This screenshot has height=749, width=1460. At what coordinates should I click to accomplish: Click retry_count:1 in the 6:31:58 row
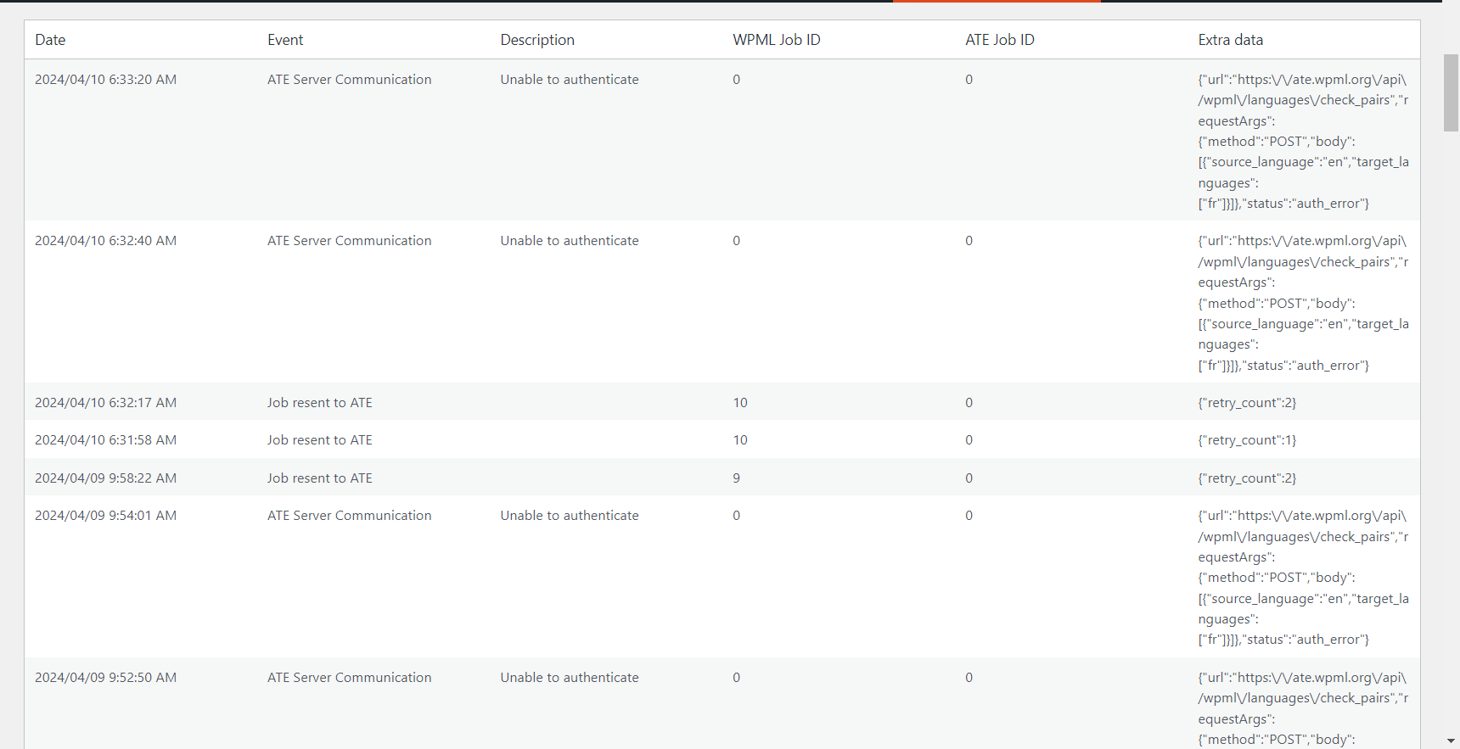1247,440
